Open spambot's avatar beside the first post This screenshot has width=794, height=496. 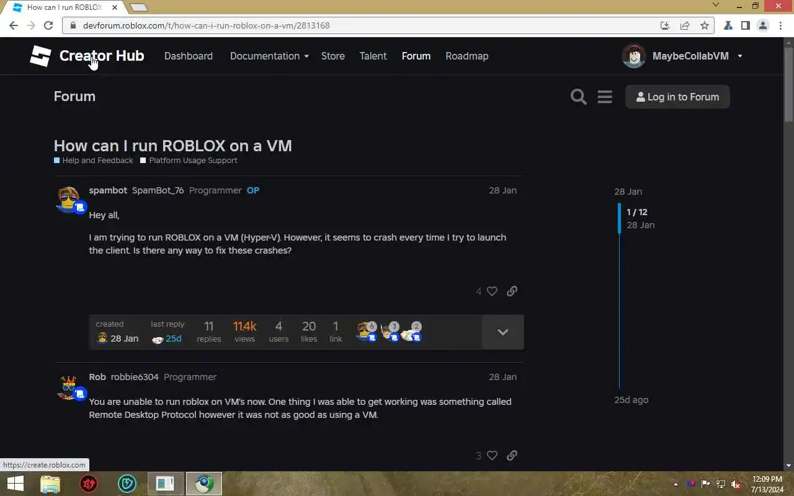69,199
